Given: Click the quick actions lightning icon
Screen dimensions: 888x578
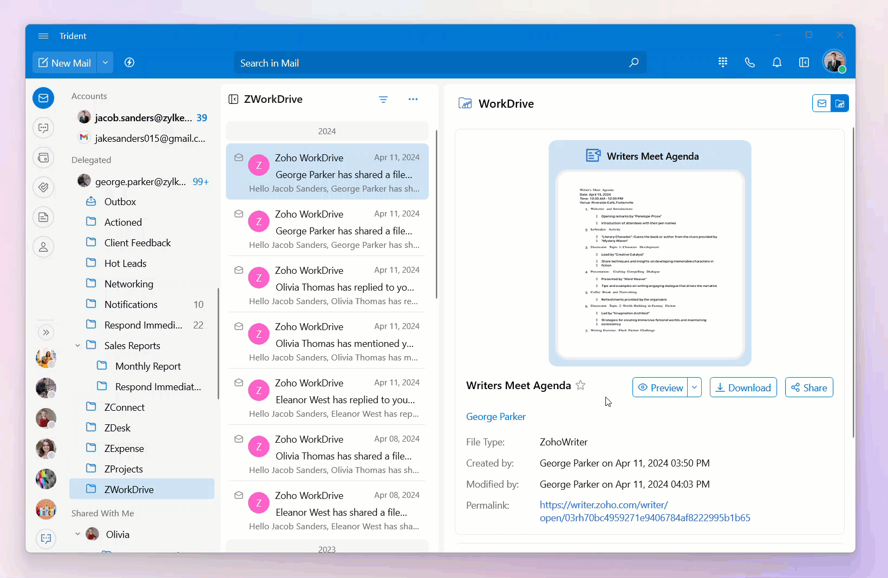Looking at the screenshot, I should coord(129,63).
